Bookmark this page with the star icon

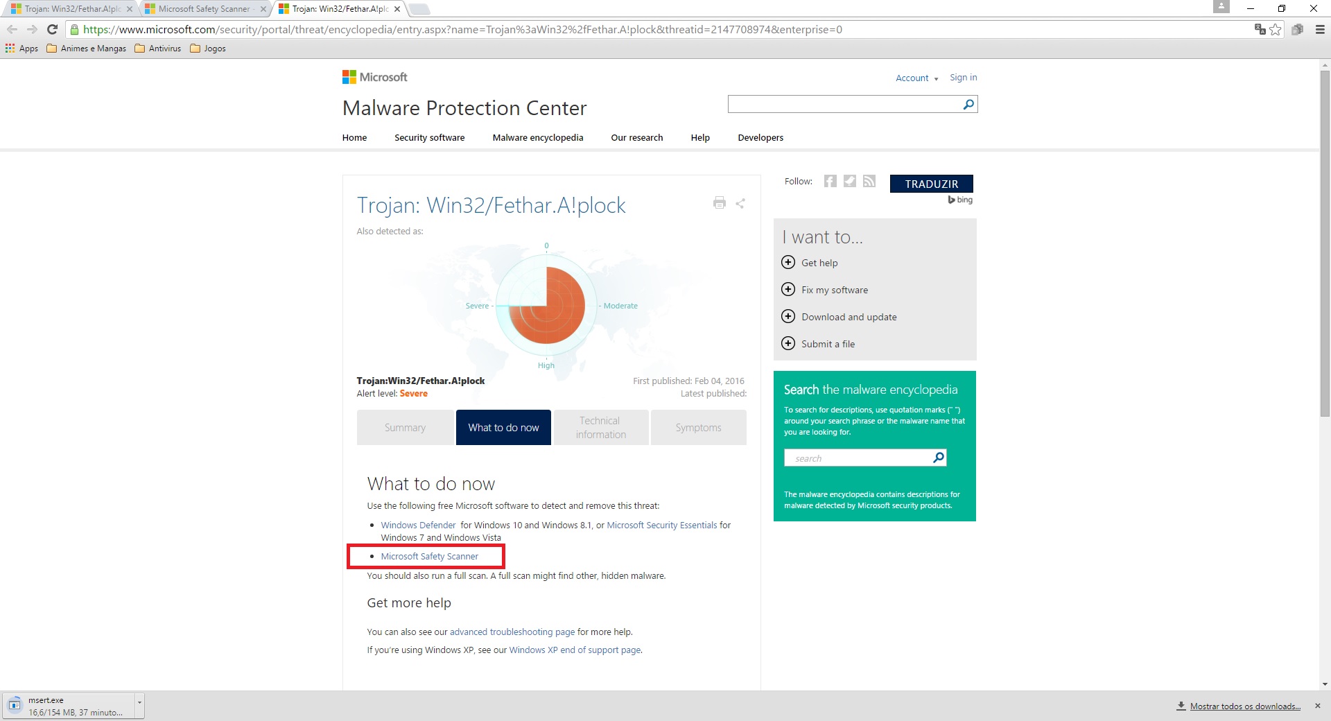pyautogui.click(x=1276, y=30)
